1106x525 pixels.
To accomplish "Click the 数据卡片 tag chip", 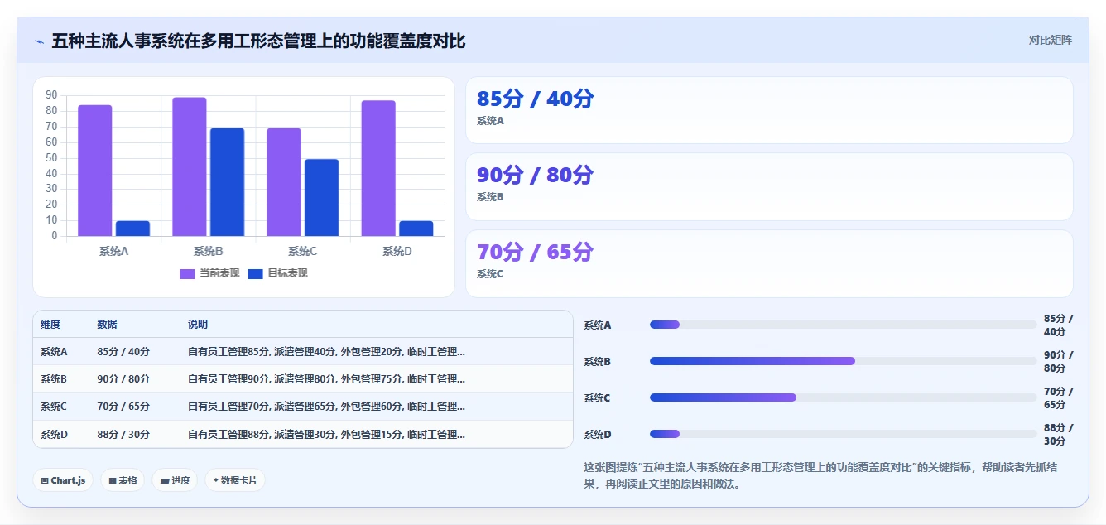I will [235, 480].
